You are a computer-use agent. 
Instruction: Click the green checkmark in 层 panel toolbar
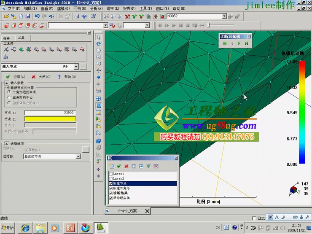coord(119,166)
